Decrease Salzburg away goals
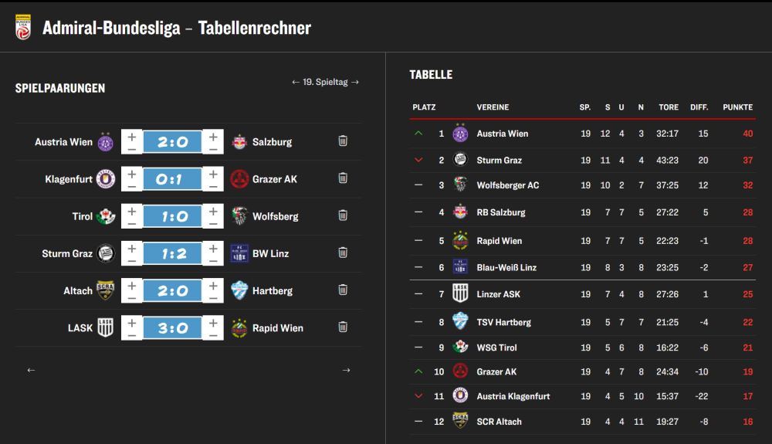 coord(213,148)
